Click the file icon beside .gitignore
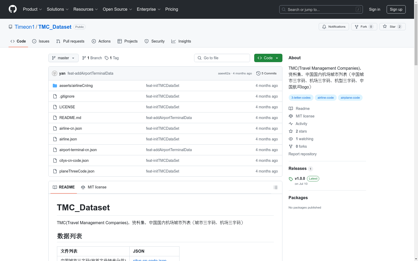This screenshot has height=261, width=418. click(55, 96)
